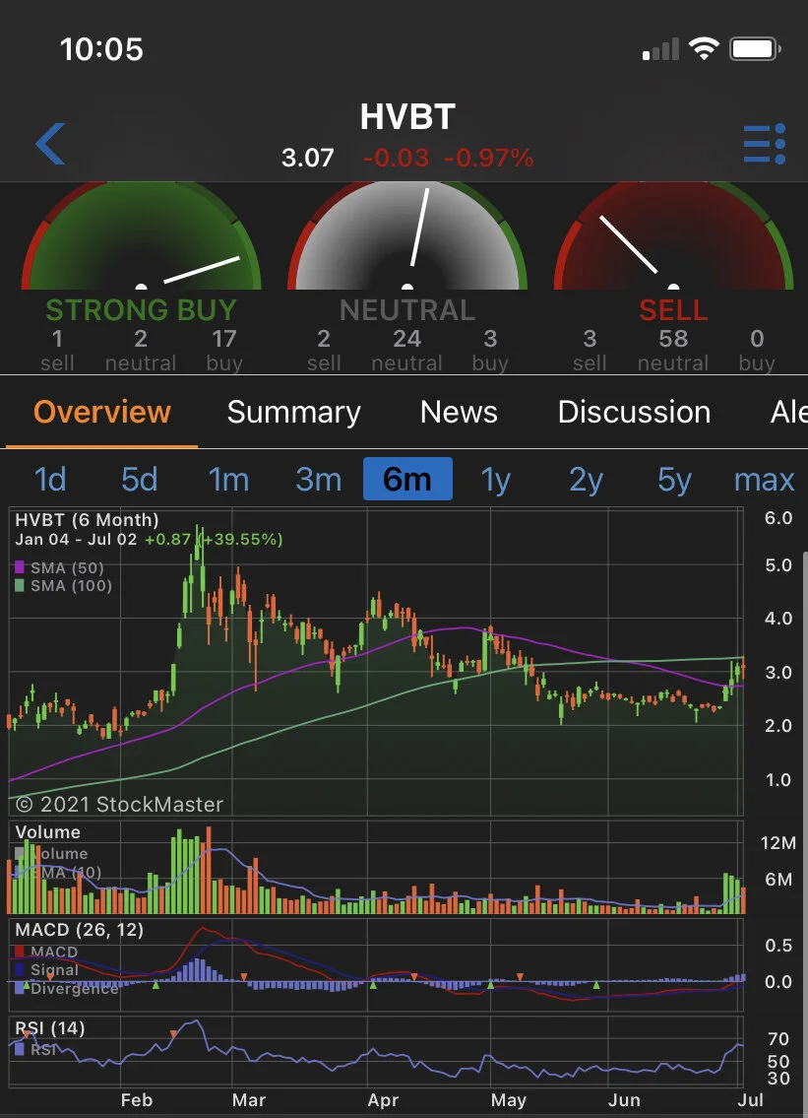
Task: Tap the back arrow to return
Action: click(x=48, y=143)
